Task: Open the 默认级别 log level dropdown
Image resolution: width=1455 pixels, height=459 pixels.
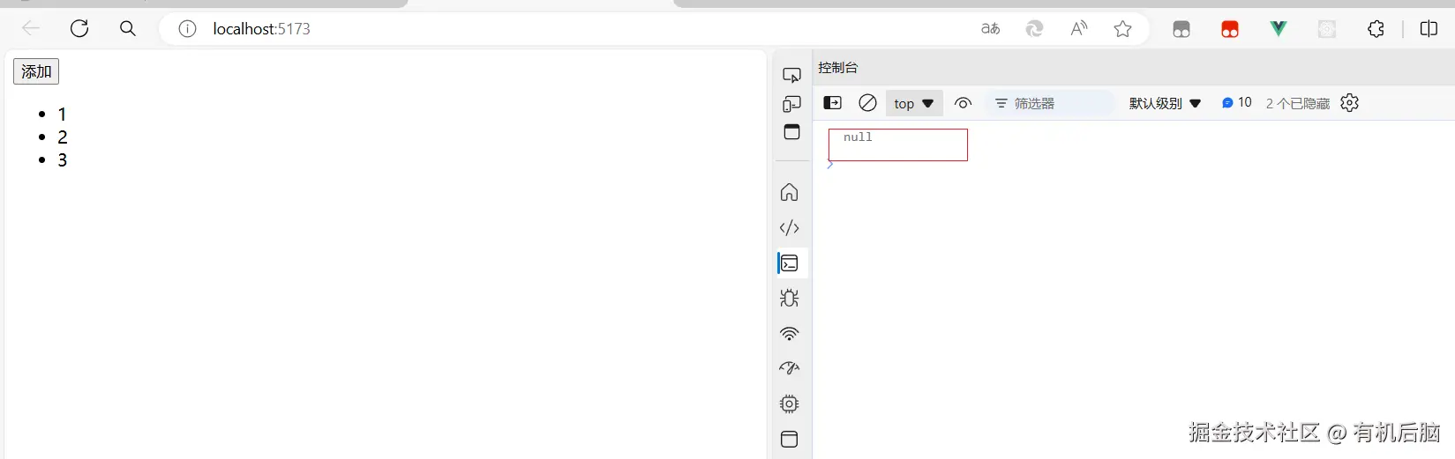Action: point(1165,103)
